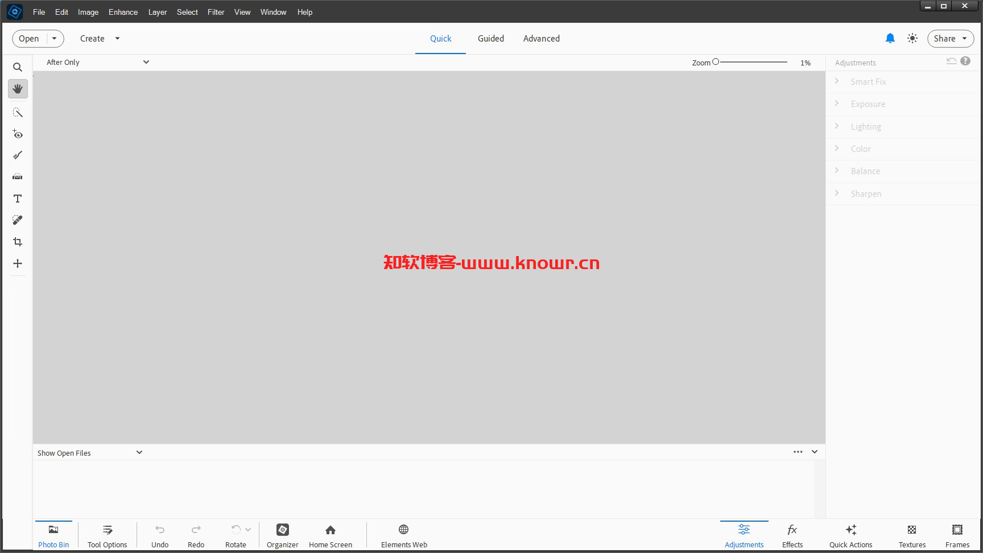The width and height of the screenshot is (983, 553).
Task: Open the Show Open Files dropdown
Action: (x=89, y=453)
